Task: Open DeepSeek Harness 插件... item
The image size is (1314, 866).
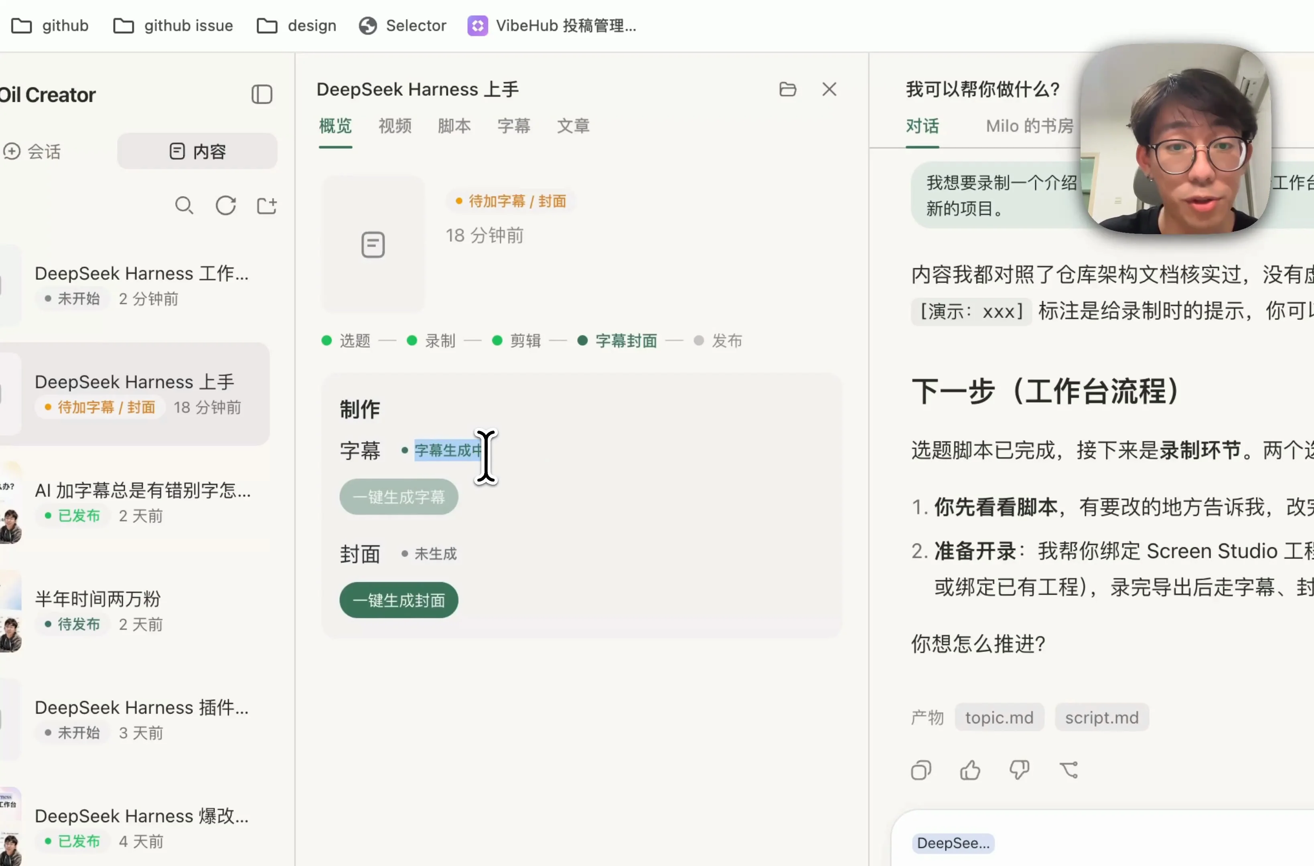Action: click(136, 720)
